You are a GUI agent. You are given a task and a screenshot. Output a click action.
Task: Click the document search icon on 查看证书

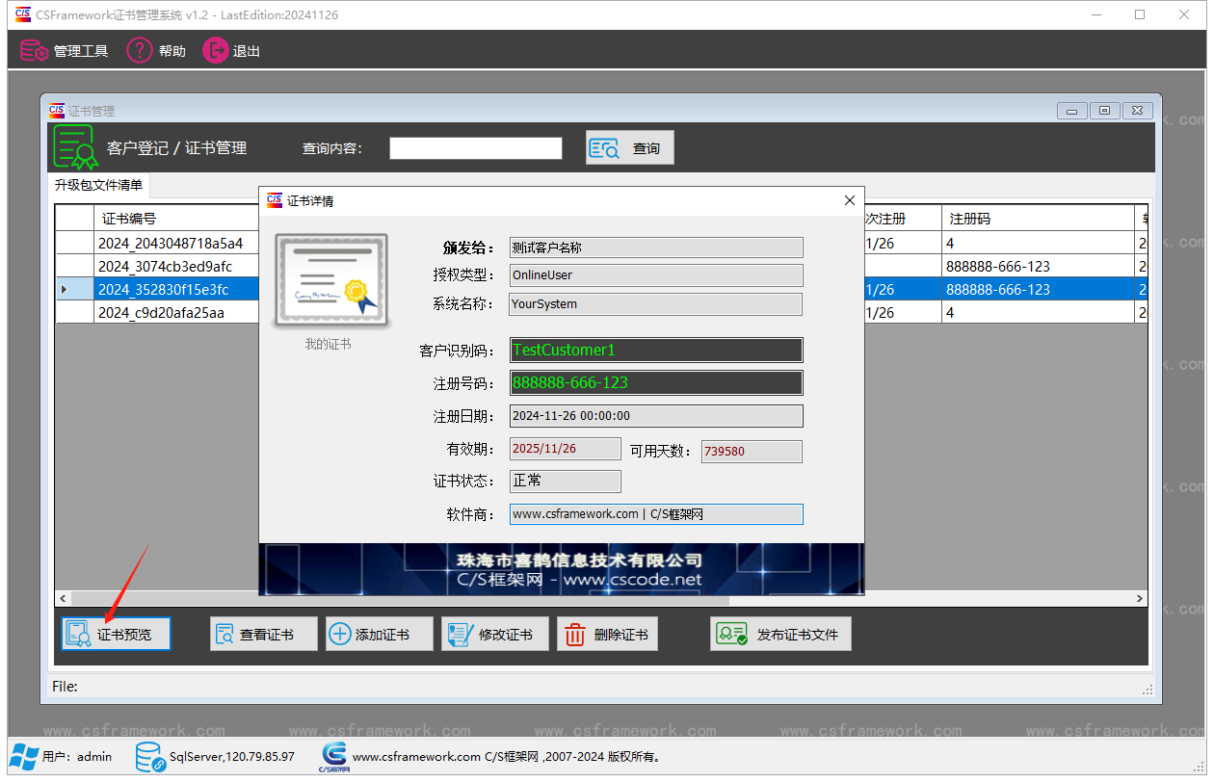tap(225, 634)
